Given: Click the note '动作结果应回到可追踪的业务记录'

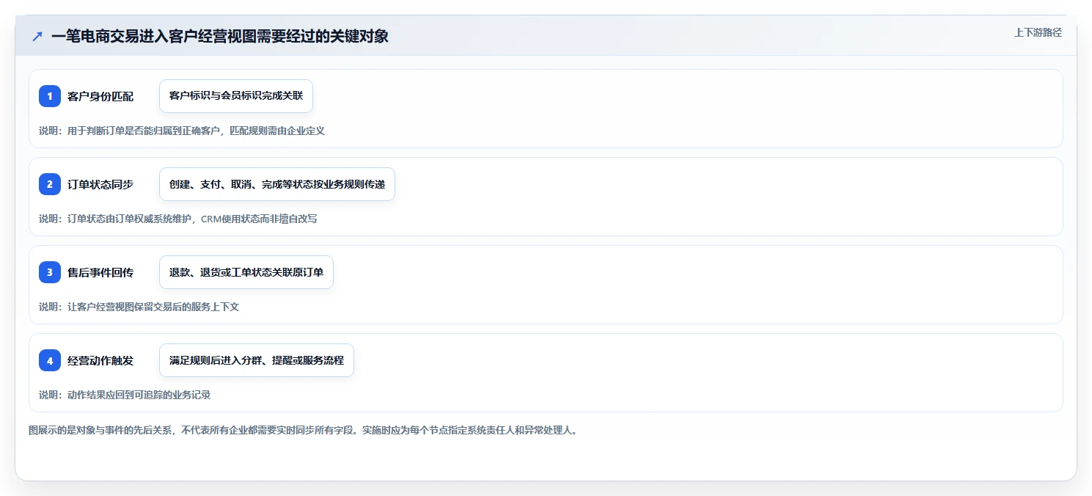Looking at the screenshot, I should (x=139, y=395).
